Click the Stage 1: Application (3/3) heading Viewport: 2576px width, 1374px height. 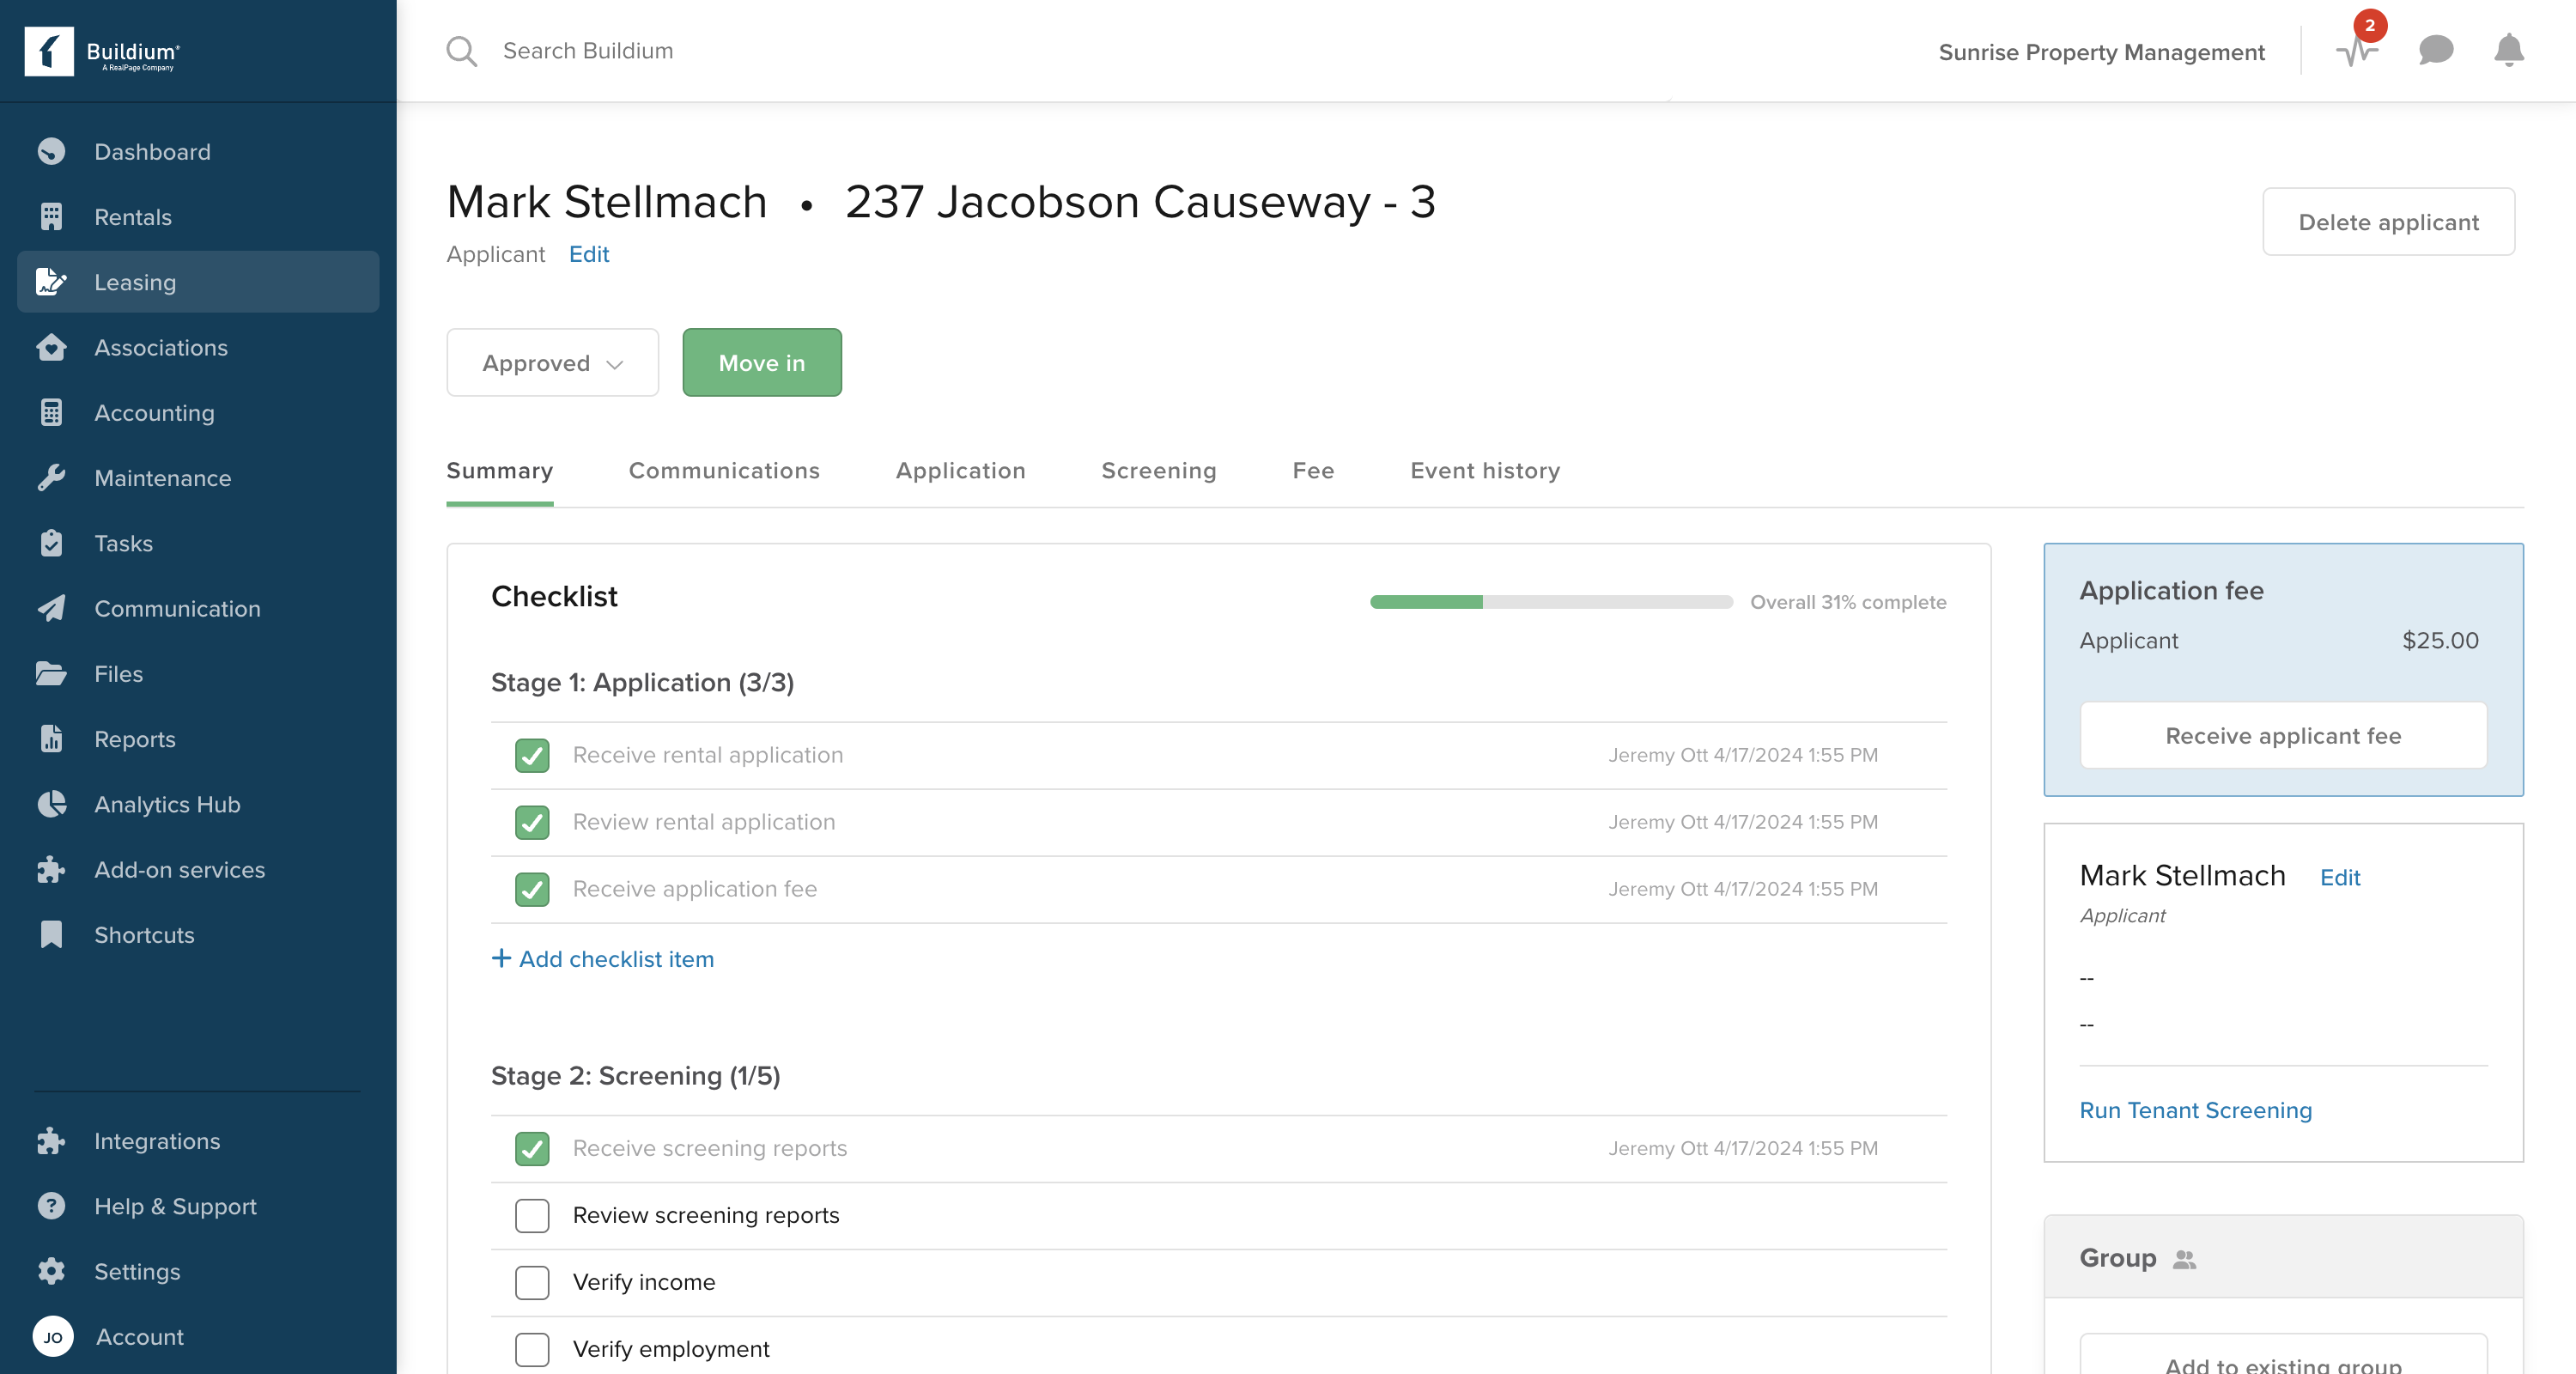pyautogui.click(x=642, y=682)
